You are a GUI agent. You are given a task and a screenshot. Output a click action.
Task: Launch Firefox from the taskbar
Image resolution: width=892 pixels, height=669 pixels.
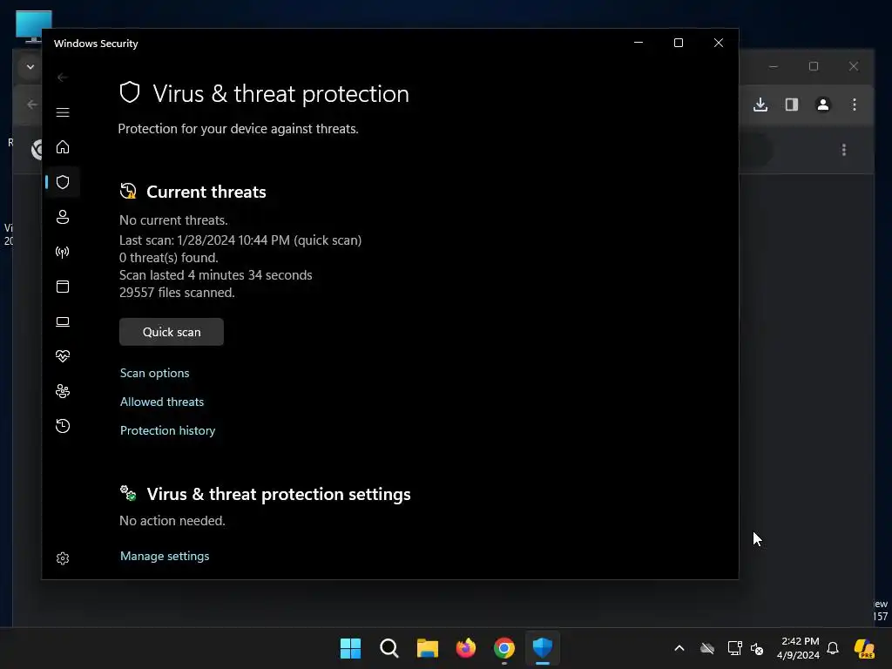[465, 648]
